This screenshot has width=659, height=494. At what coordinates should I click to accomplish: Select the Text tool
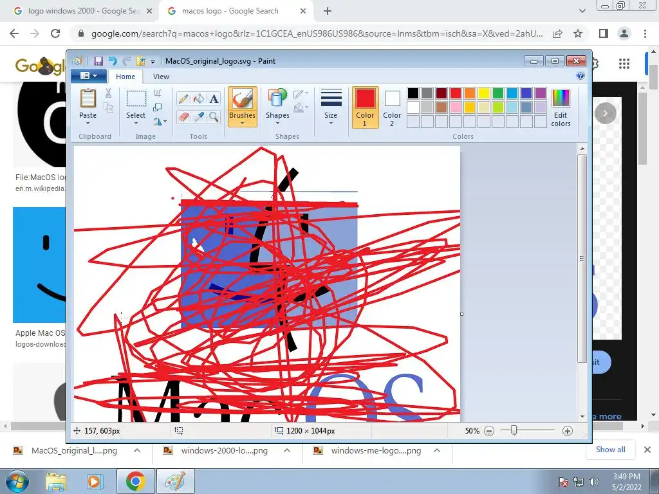pyautogui.click(x=214, y=98)
